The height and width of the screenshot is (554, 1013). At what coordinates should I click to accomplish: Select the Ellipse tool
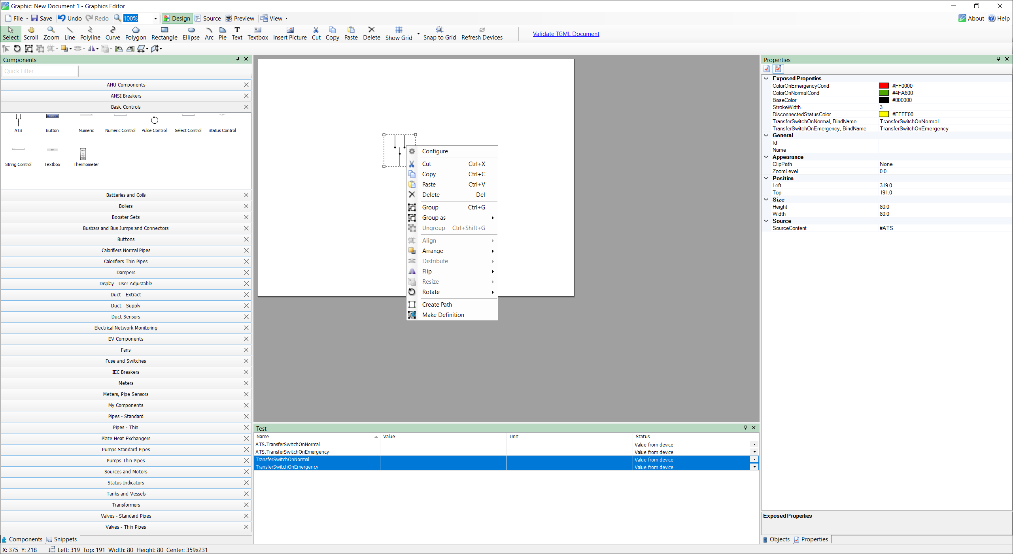191,34
